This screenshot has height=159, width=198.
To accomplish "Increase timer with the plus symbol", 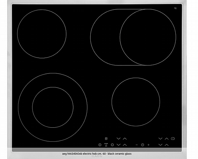I will pos(148,145).
